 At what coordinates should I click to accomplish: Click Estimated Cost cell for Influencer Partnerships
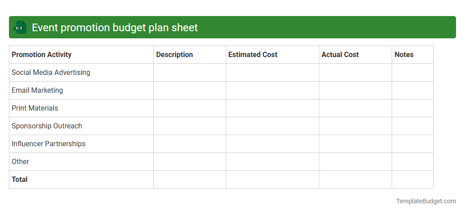[x=273, y=144]
